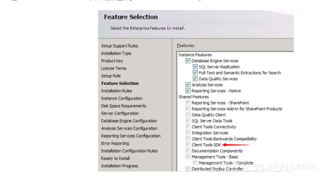Click Shared Features group heading
This screenshot has height=177, width=321.
[194, 97]
